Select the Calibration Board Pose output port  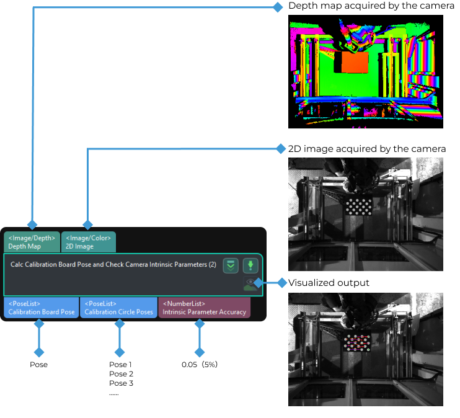42,308
